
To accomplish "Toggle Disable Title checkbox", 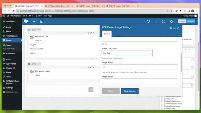I will (162, 99).
